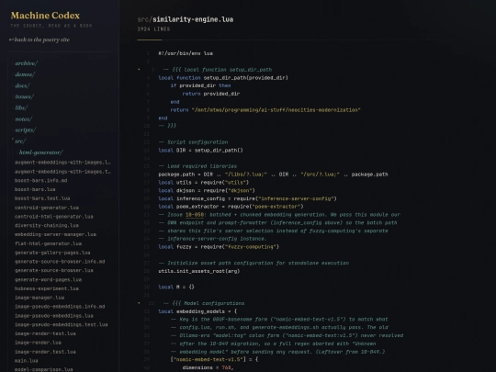Open generate-source-browser.info.md file

coord(60,261)
